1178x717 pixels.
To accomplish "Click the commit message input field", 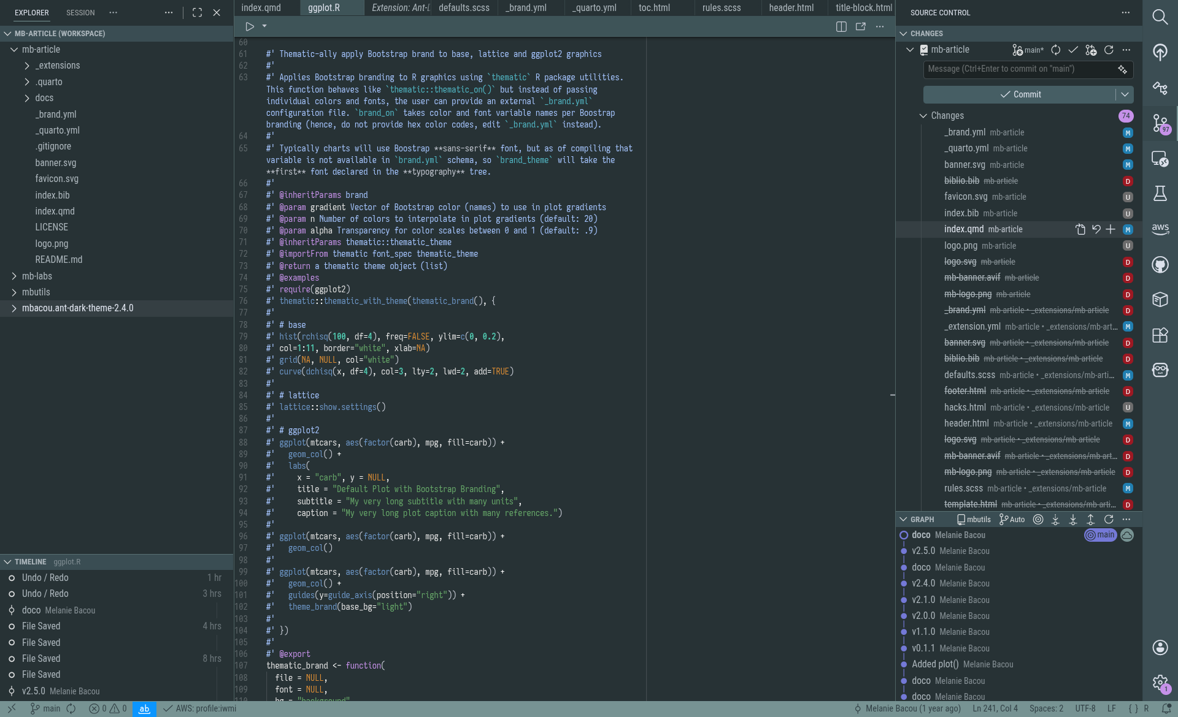I will click(1018, 69).
